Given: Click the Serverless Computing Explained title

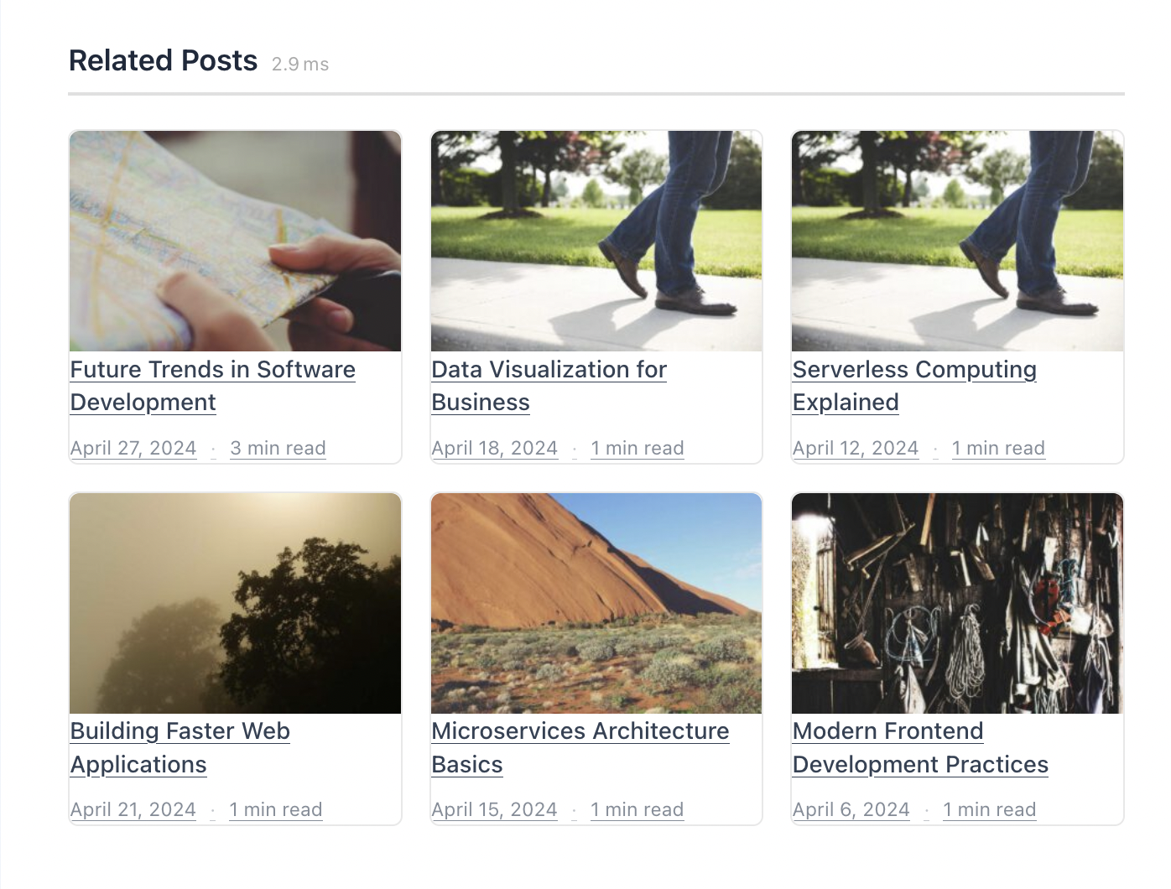Looking at the screenshot, I should pyautogui.click(x=913, y=370).
